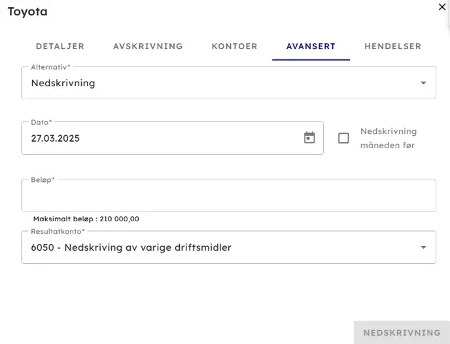This screenshot has height=344, width=450.
Task: Open the calendar date picker icon
Action: click(x=309, y=138)
